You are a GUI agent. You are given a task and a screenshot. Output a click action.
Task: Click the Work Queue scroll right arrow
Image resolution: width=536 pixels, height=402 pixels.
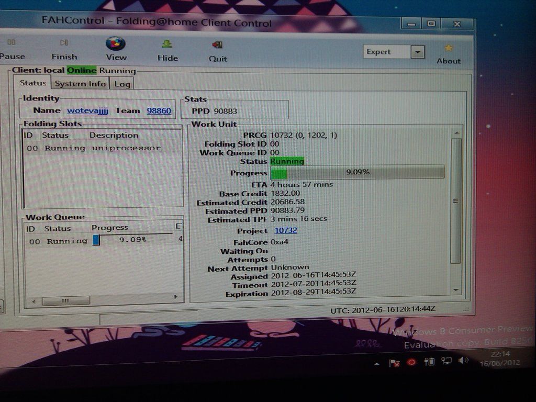click(176, 297)
